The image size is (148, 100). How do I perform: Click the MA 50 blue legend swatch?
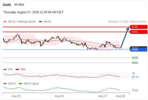pos(41,22)
